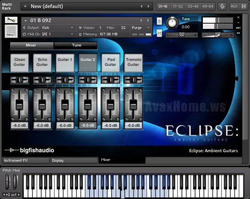
Task: Toggle the Guitar 1 layer button
Action: pos(65,63)
